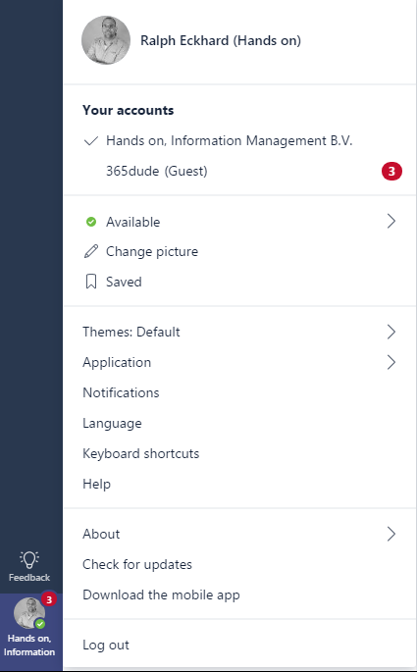Click the Feedback lightbulb icon

tap(29, 559)
